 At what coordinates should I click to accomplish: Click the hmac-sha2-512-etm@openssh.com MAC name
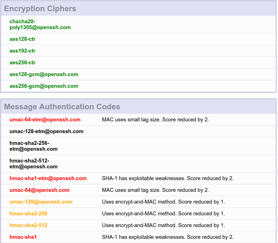click(x=33, y=164)
